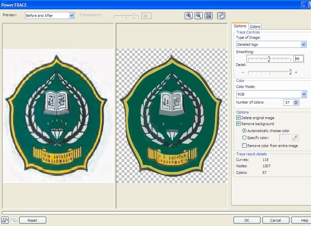This screenshot has width=311, height=226.
Task: Click the Number of colors field
Action: click(289, 103)
